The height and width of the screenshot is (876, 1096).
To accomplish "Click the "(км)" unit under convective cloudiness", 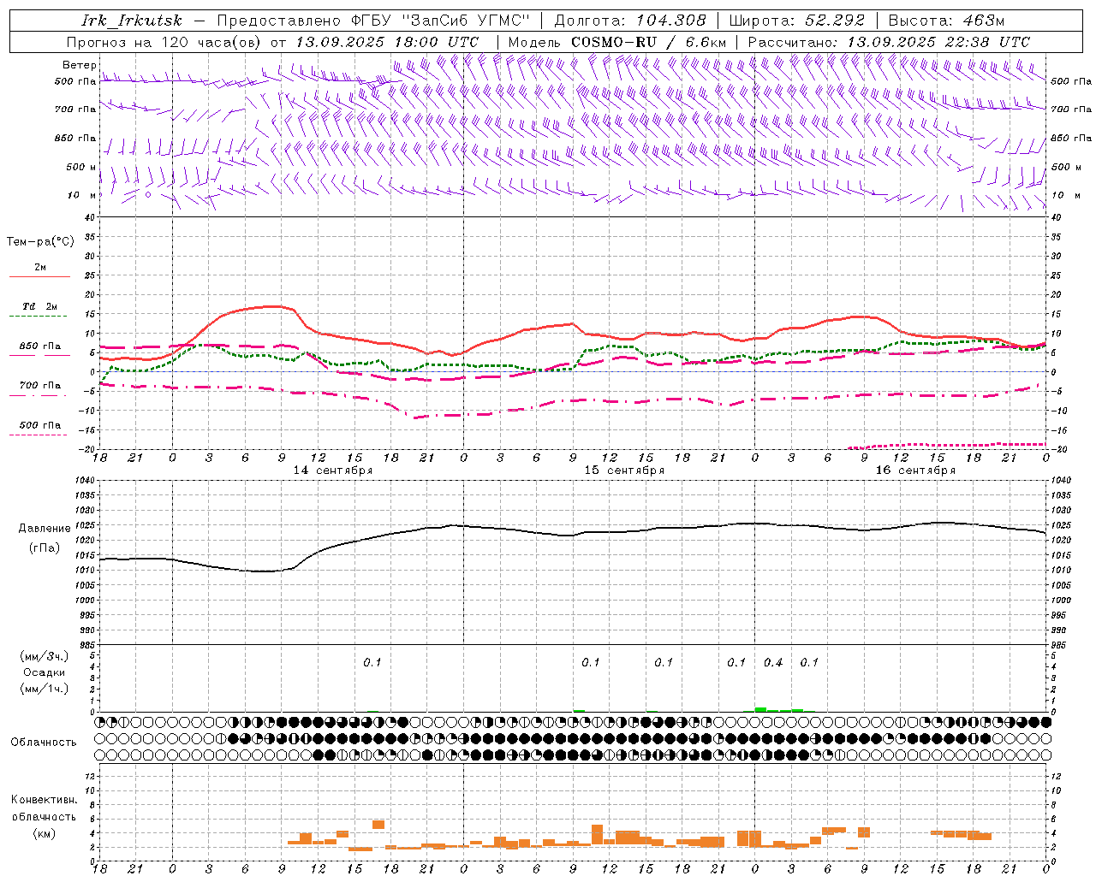I will 44,833.
